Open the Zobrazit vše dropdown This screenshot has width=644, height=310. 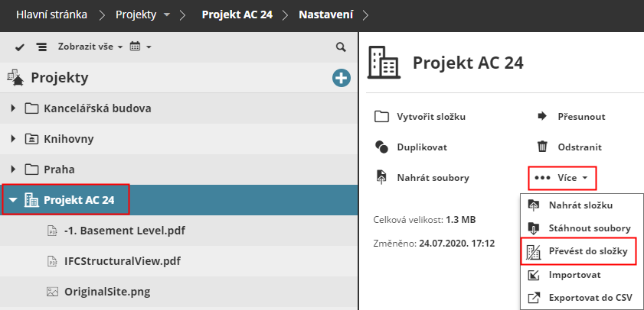click(90, 47)
